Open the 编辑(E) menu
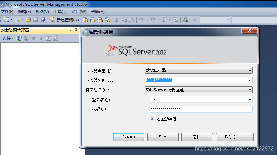The image size is (277, 155). 24,12
